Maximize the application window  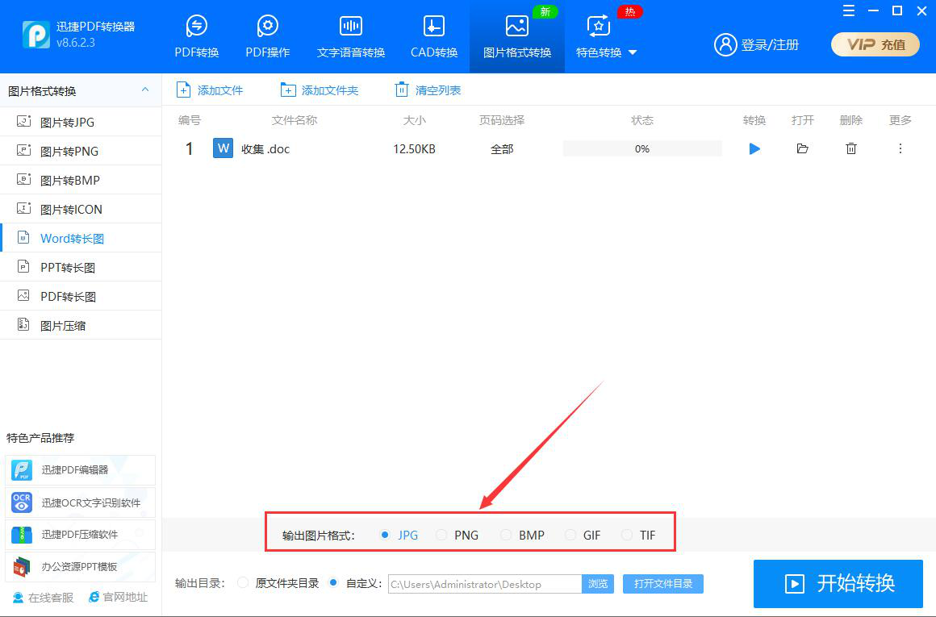pyautogui.click(x=896, y=10)
